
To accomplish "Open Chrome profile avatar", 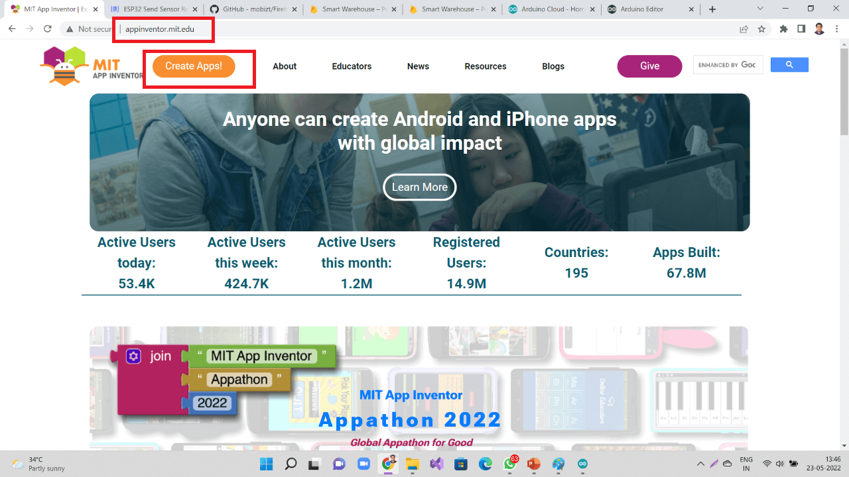I will 819,29.
